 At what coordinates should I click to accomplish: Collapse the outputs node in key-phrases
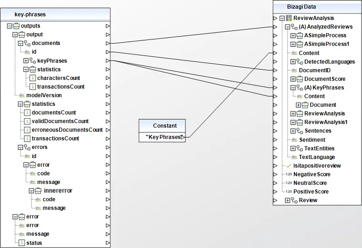click(x=10, y=26)
